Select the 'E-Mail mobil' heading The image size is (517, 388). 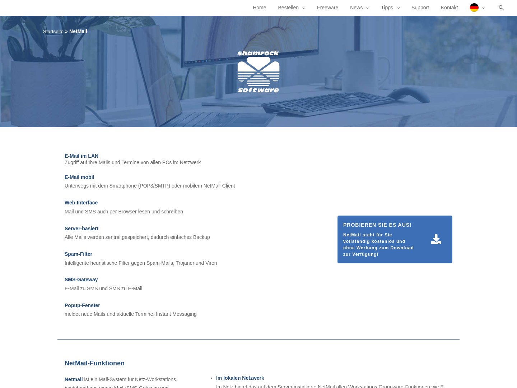pyautogui.click(x=79, y=177)
